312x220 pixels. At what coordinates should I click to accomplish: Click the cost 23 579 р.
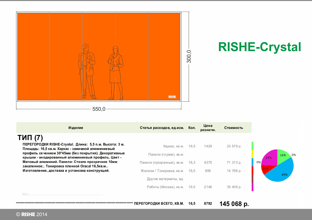[x=234, y=146]
